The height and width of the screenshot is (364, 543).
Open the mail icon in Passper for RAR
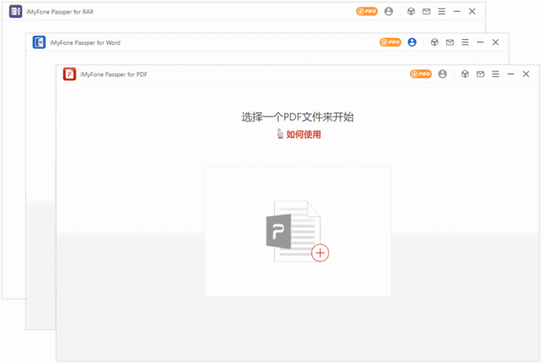[426, 12]
